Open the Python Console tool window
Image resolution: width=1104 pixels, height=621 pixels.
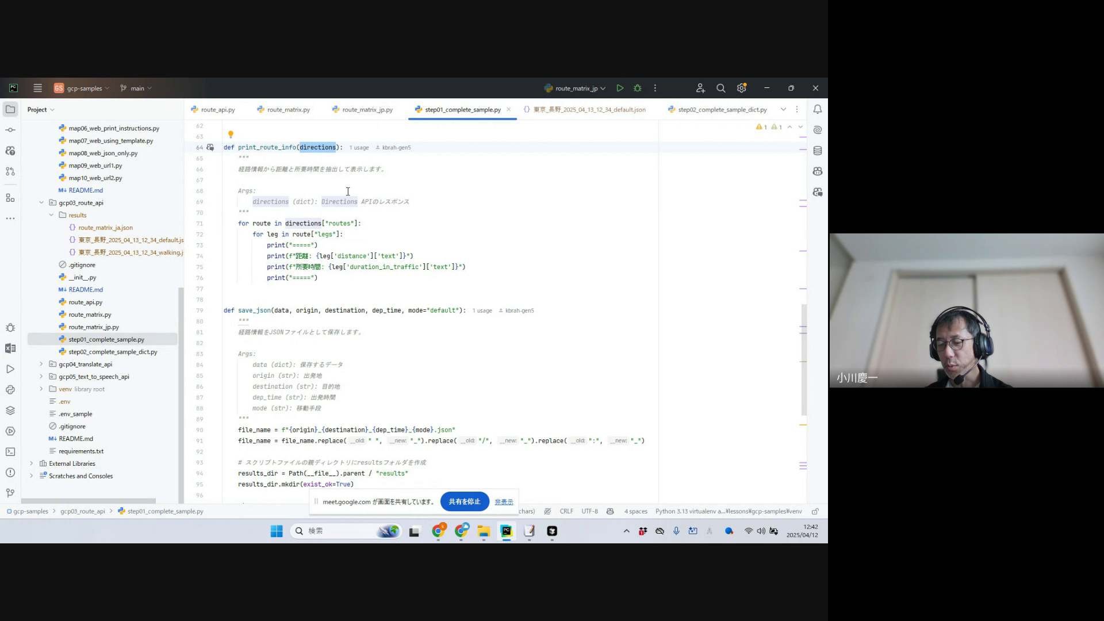pyautogui.click(x=10, y=390)
